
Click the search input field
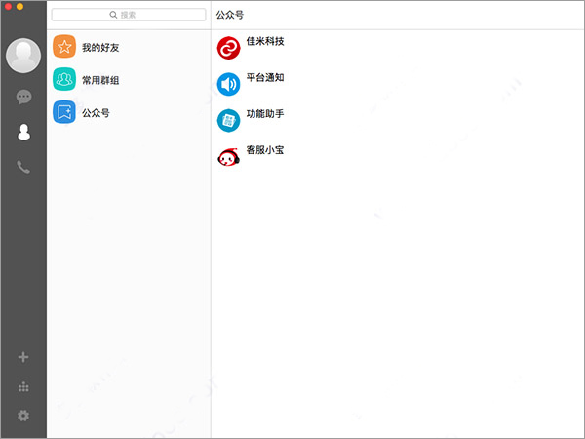[x=129, y=15]
